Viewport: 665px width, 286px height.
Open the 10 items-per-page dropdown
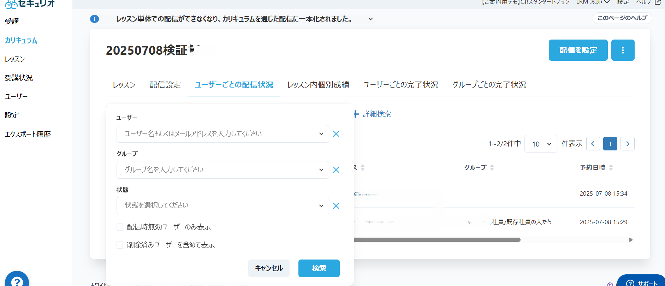541,144
